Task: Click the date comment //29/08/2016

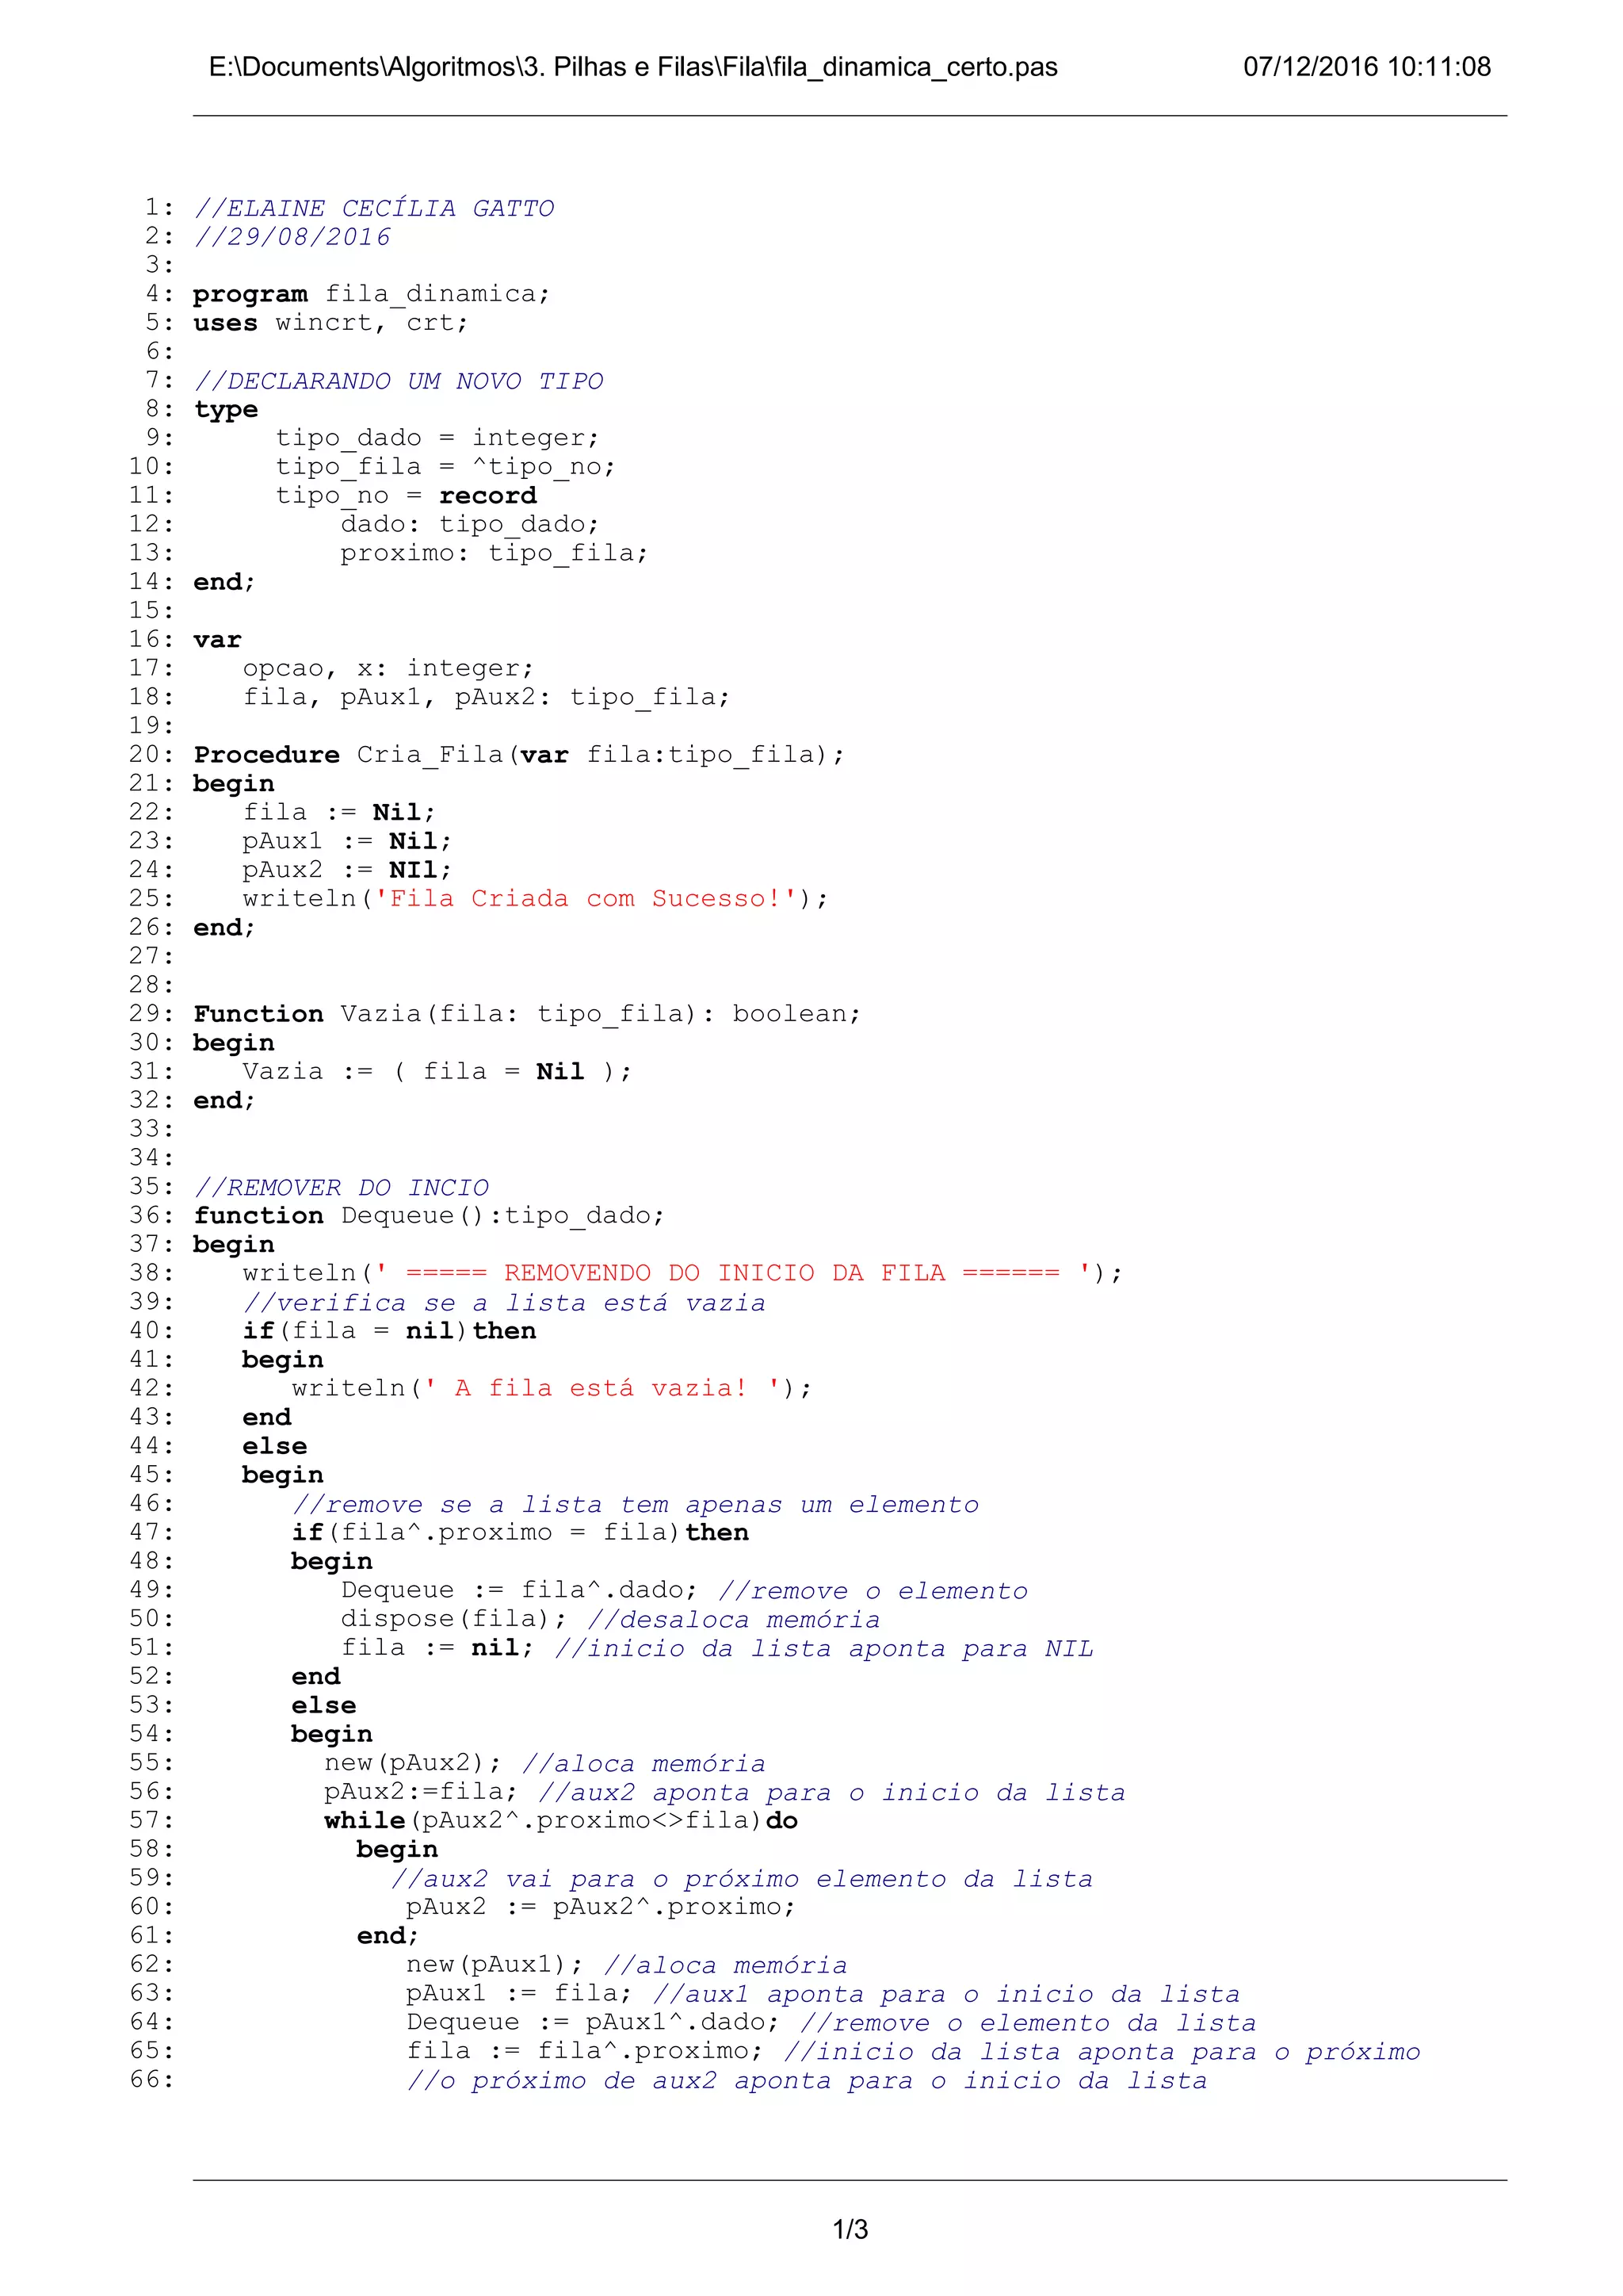Action: (292, 237)
